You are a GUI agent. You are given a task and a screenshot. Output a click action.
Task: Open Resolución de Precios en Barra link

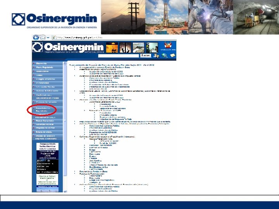93,172
